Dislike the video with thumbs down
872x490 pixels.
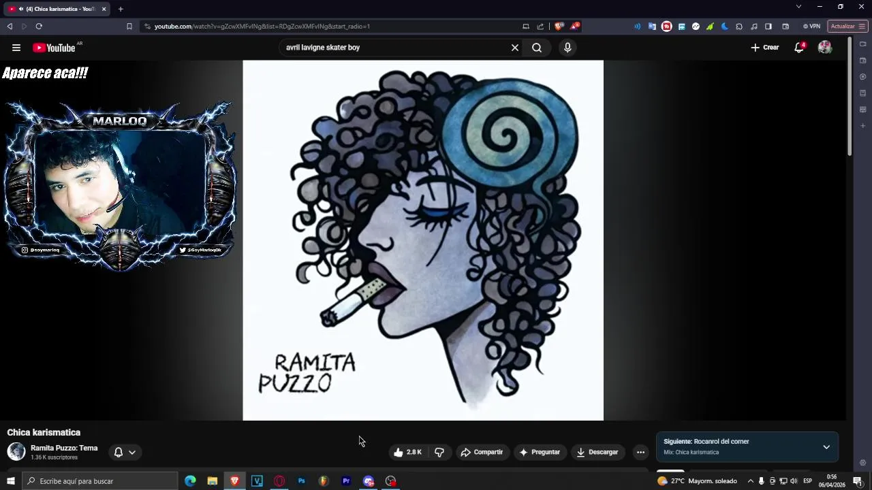point(439,452)
